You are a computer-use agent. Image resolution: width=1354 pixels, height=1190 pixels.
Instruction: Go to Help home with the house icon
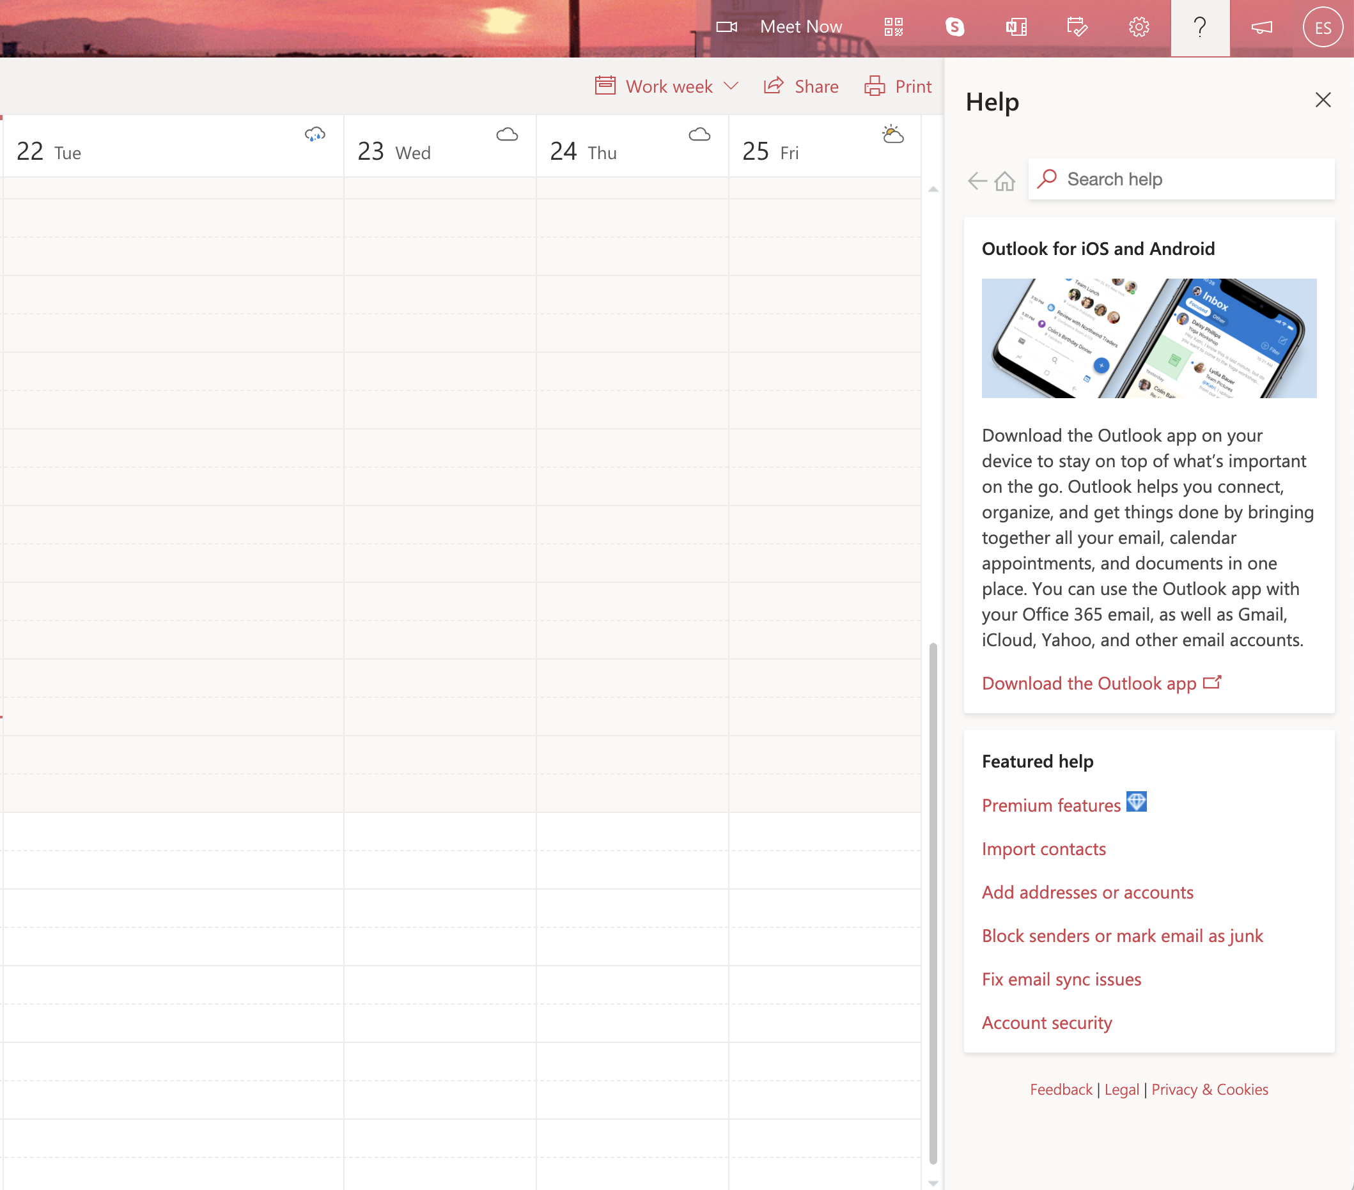1004,181
